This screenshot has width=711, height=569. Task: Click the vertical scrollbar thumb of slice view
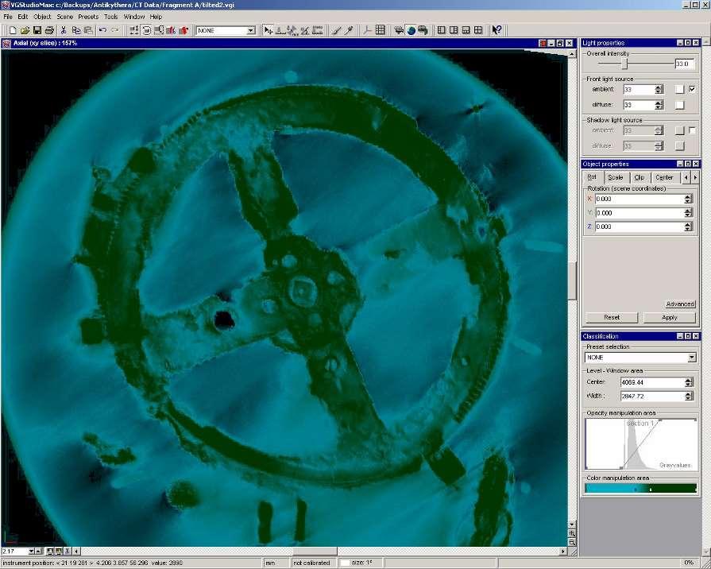[572, 281]
